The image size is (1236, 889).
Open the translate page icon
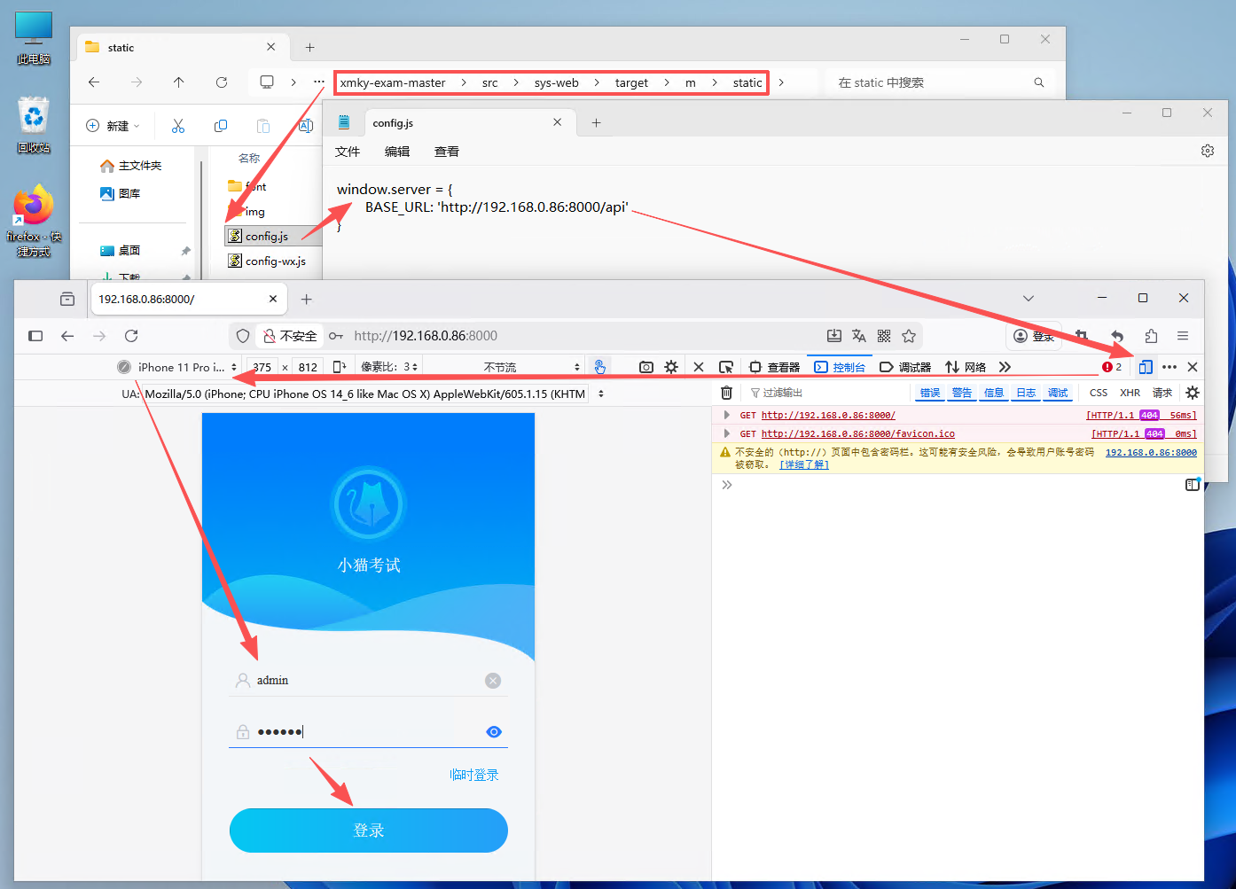858,336
